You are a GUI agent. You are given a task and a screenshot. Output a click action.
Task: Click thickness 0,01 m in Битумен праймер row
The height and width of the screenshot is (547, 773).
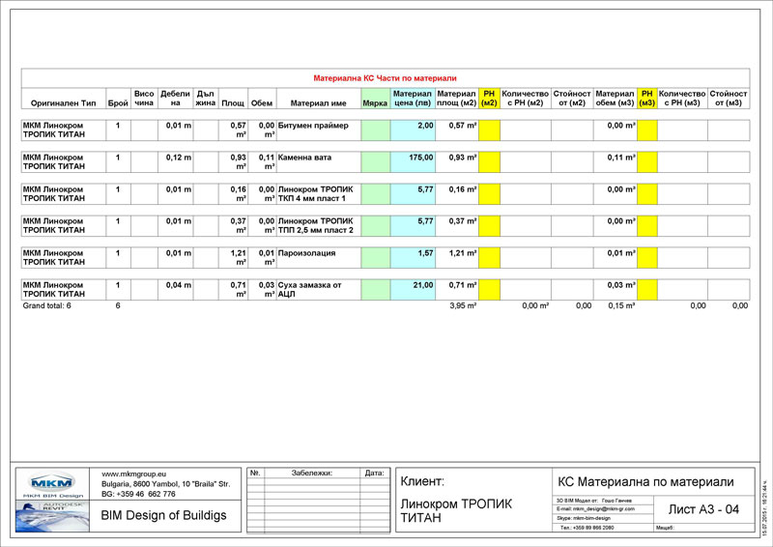pyautogui.click(x=179, y=126)
